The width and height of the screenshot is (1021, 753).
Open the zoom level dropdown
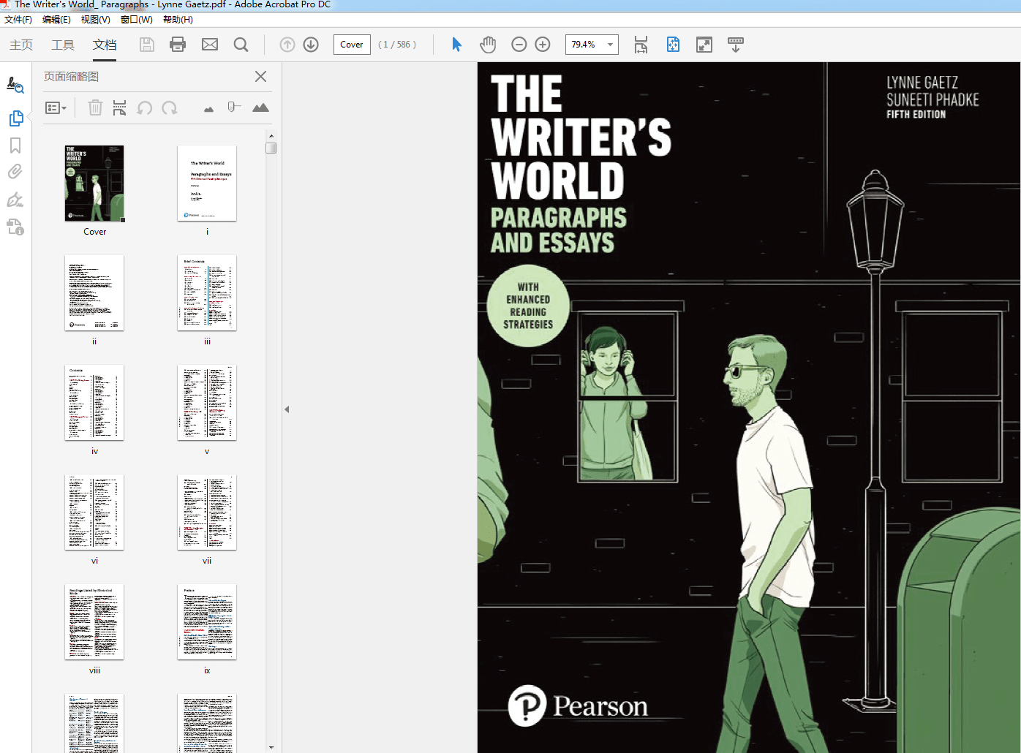click(610, 45)
